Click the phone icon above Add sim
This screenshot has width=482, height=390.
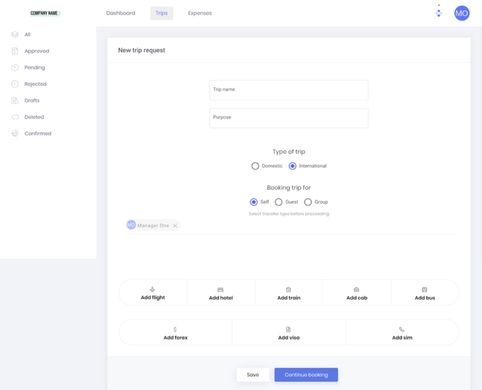[402, 330]
